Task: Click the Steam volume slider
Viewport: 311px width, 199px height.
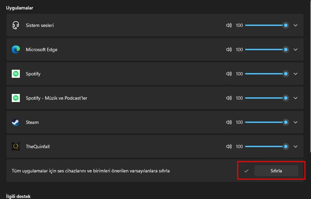Action: (x=267, y=122)
